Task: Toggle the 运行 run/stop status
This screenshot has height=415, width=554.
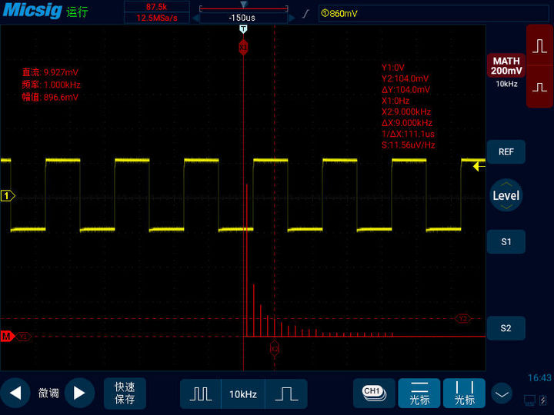Action: pyautogui.click(x=77, y=12)
